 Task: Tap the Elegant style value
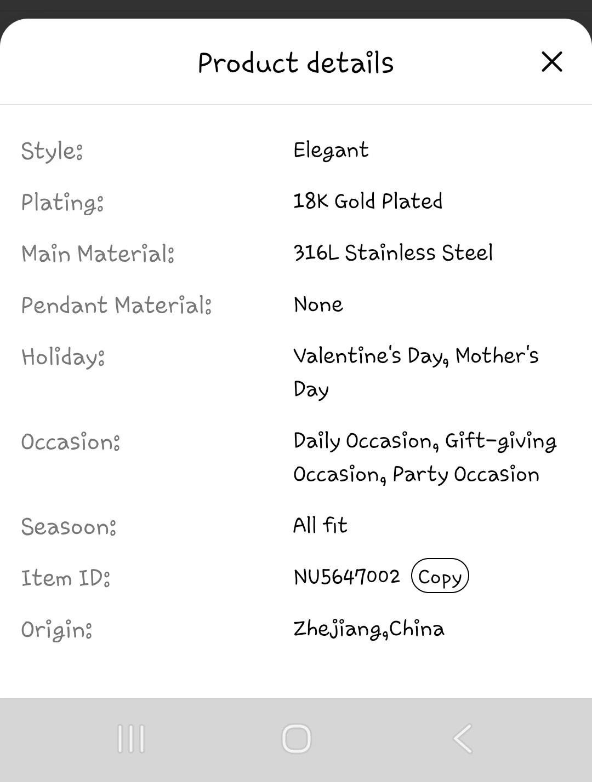coord(331,151)
